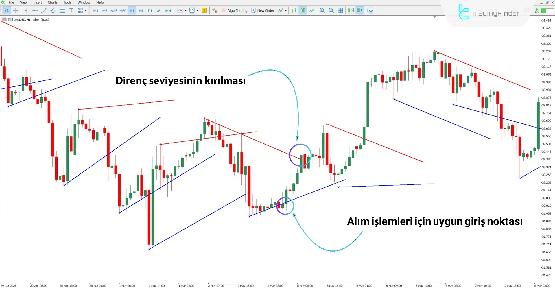This screenshot has width=555, height=288.
Task: Open the New Order dialog
Action: click(263, 11)
